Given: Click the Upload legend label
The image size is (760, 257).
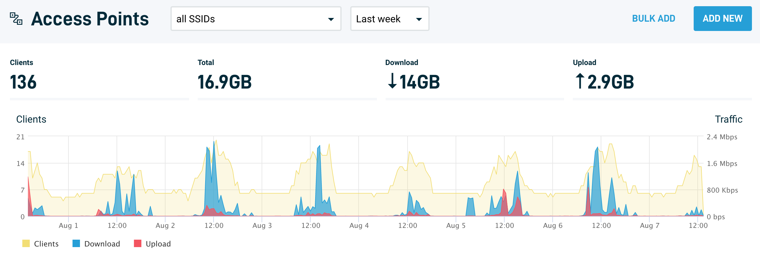Looking at the screenshot, I should [158, 244].
